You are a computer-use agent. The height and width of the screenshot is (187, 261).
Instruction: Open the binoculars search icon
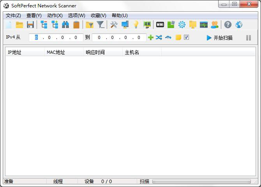click(65, 25)
